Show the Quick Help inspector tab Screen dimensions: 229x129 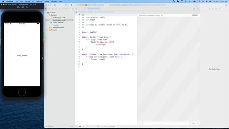click(216, 9)
